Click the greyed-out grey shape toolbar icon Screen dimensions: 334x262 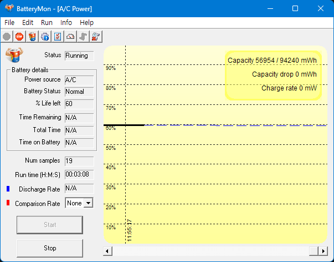[83, 37]
